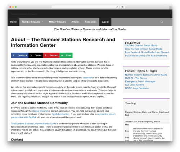Select the About menu item
The width and height of the screenshot is (180, 152).
coord(105,22)
